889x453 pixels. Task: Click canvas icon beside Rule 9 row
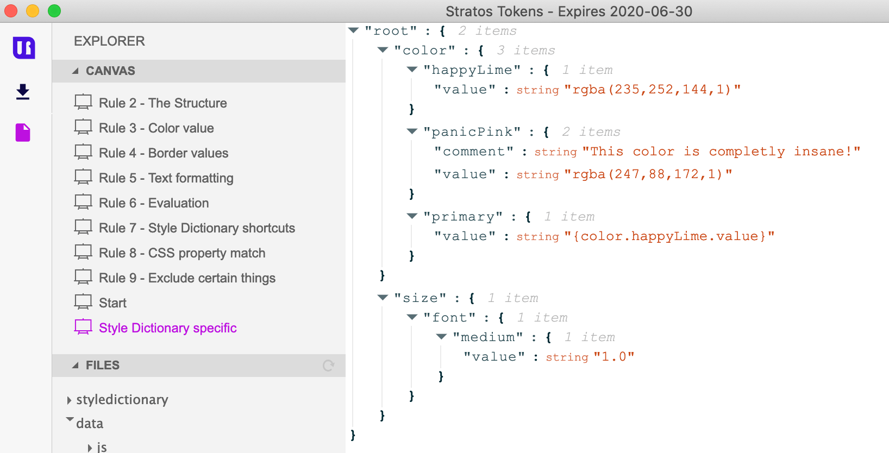tap(83, 277)
